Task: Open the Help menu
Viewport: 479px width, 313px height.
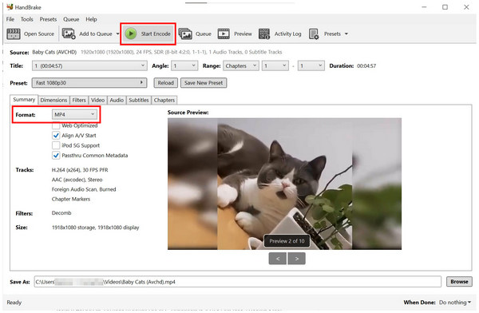Action: (91, 19)
